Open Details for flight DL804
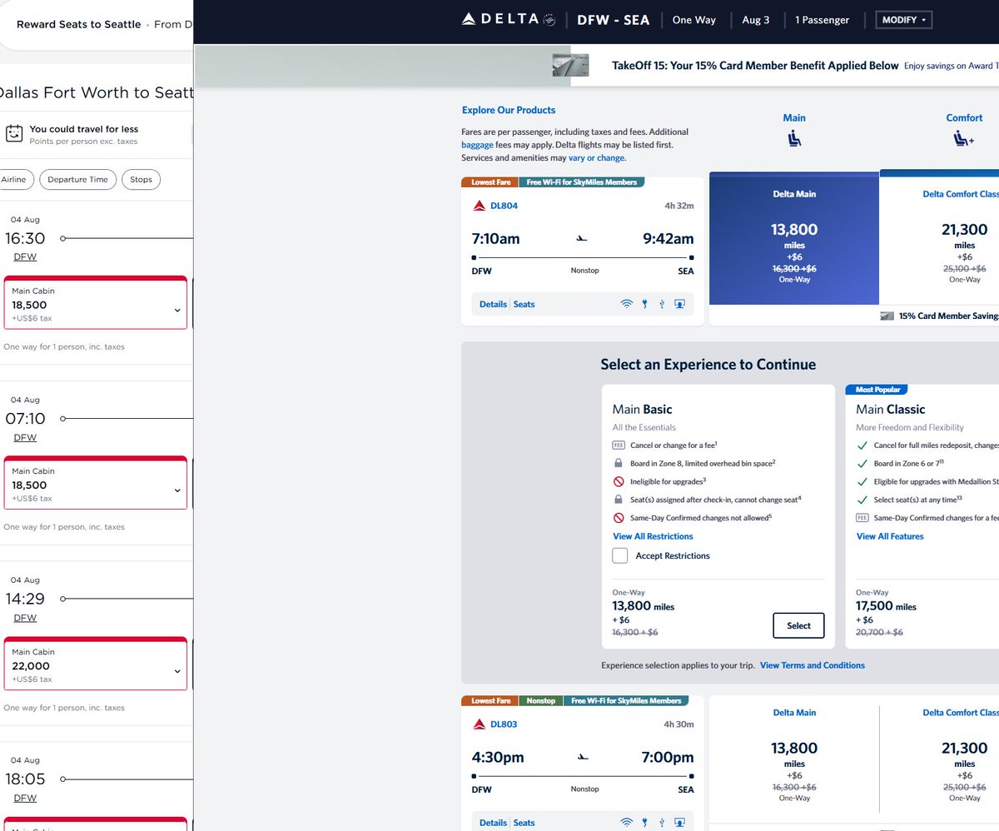This screenshot has width=999, height=831. pos(493,305)
